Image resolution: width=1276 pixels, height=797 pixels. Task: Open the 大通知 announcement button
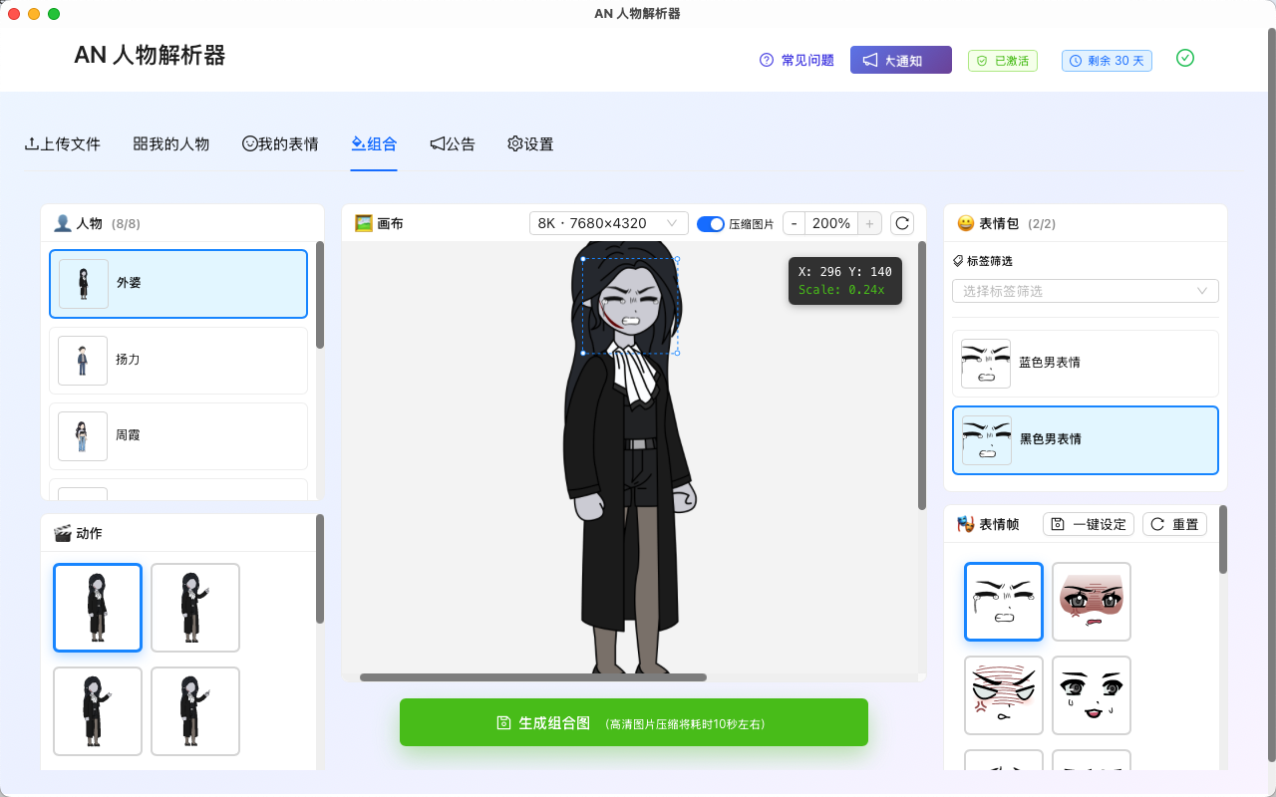[x=900, y=61]
